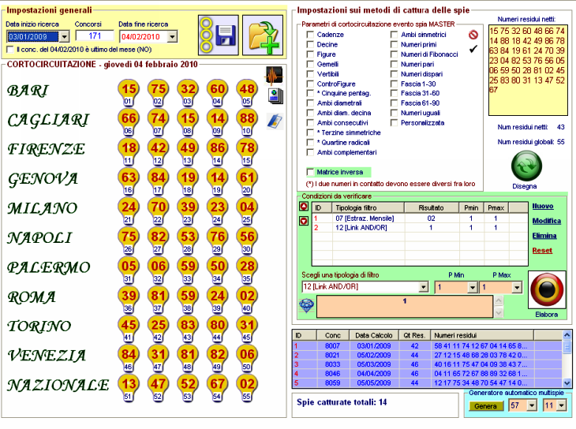The width and height of the screenshot is (576, 429).
Task: Open the generator 57 dropdown
Action: click(532, 405)
